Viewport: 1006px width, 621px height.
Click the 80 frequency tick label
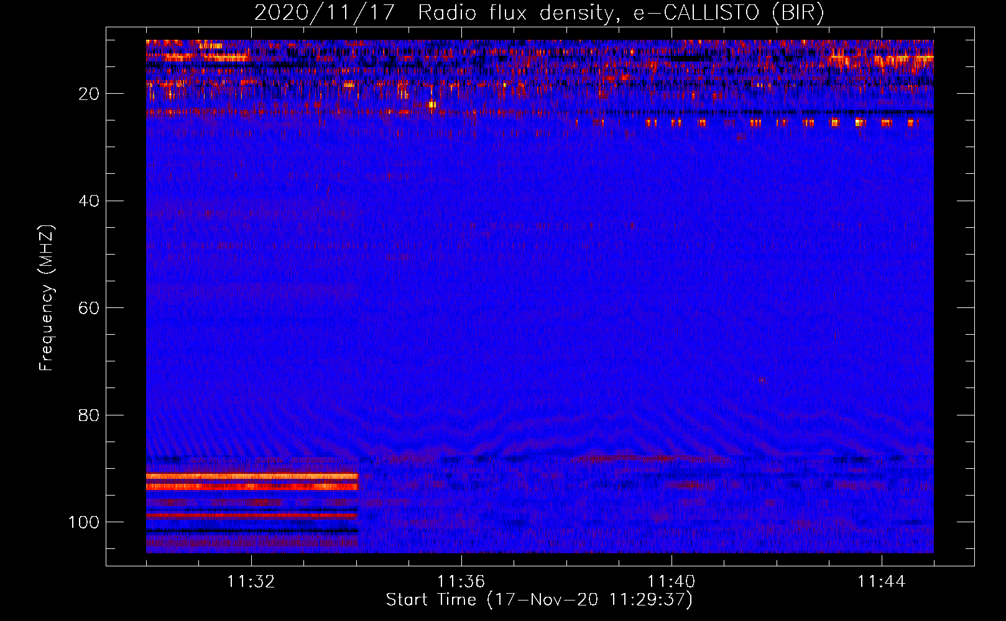[x=90, y=415]
